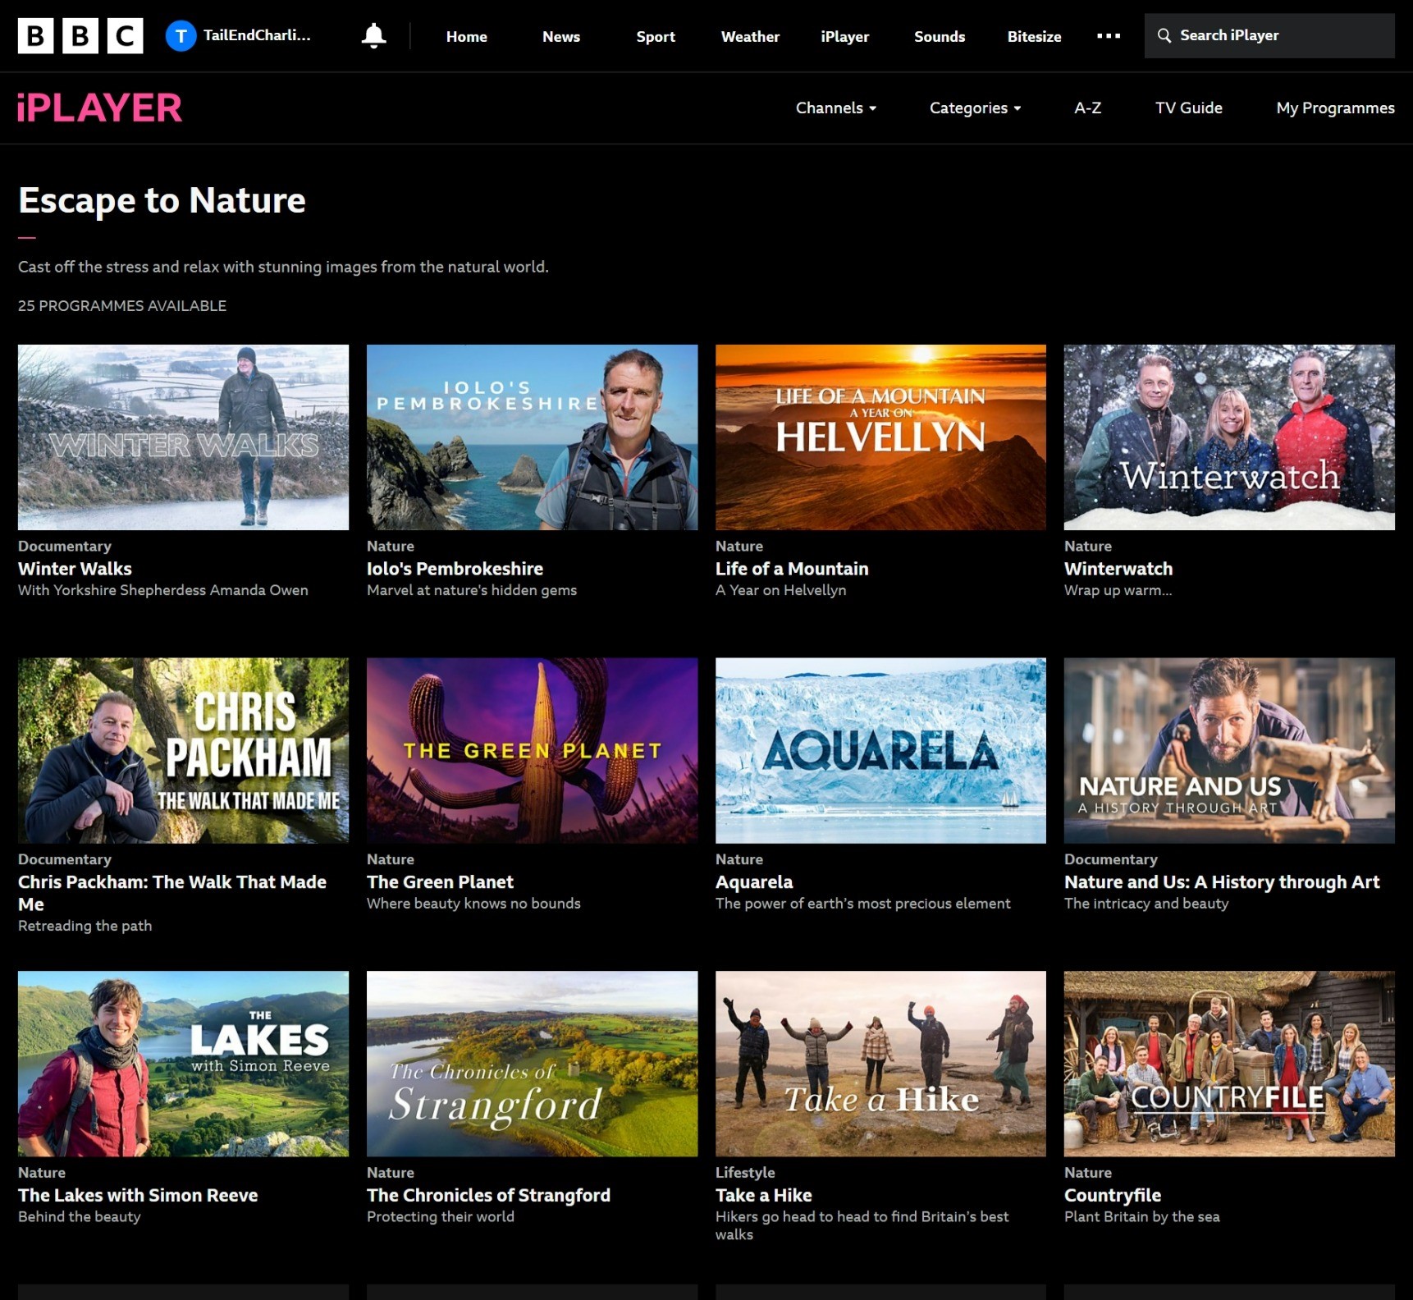Expand the Categories dropdown
The image size is (1413, 1300).
click(x=976, y=108)
